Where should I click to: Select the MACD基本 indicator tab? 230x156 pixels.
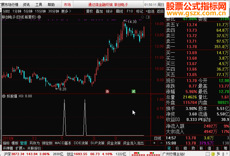tap(63, 143)
